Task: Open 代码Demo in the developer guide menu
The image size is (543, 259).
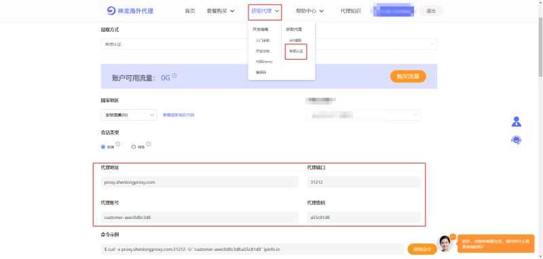Action: (x=264, y=62)
